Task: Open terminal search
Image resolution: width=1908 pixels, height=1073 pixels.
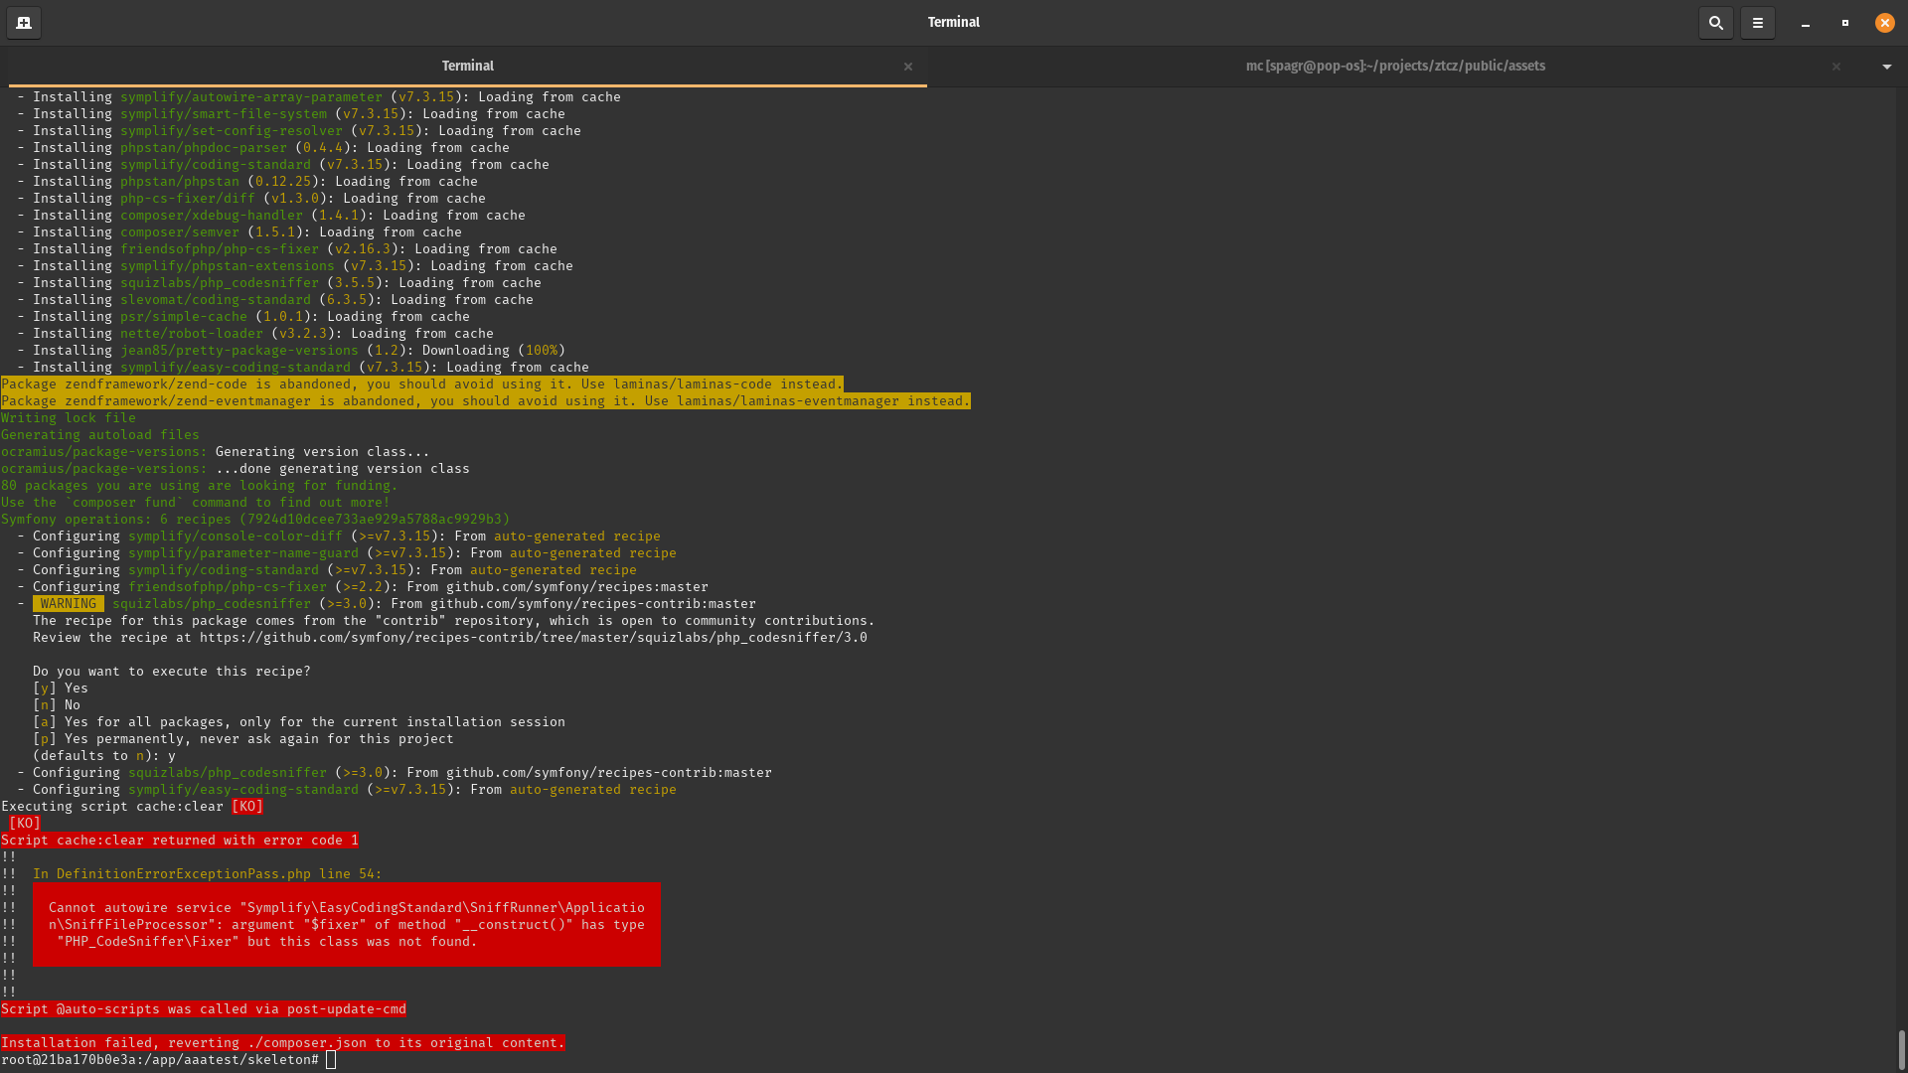Action: pos(1715,22)
